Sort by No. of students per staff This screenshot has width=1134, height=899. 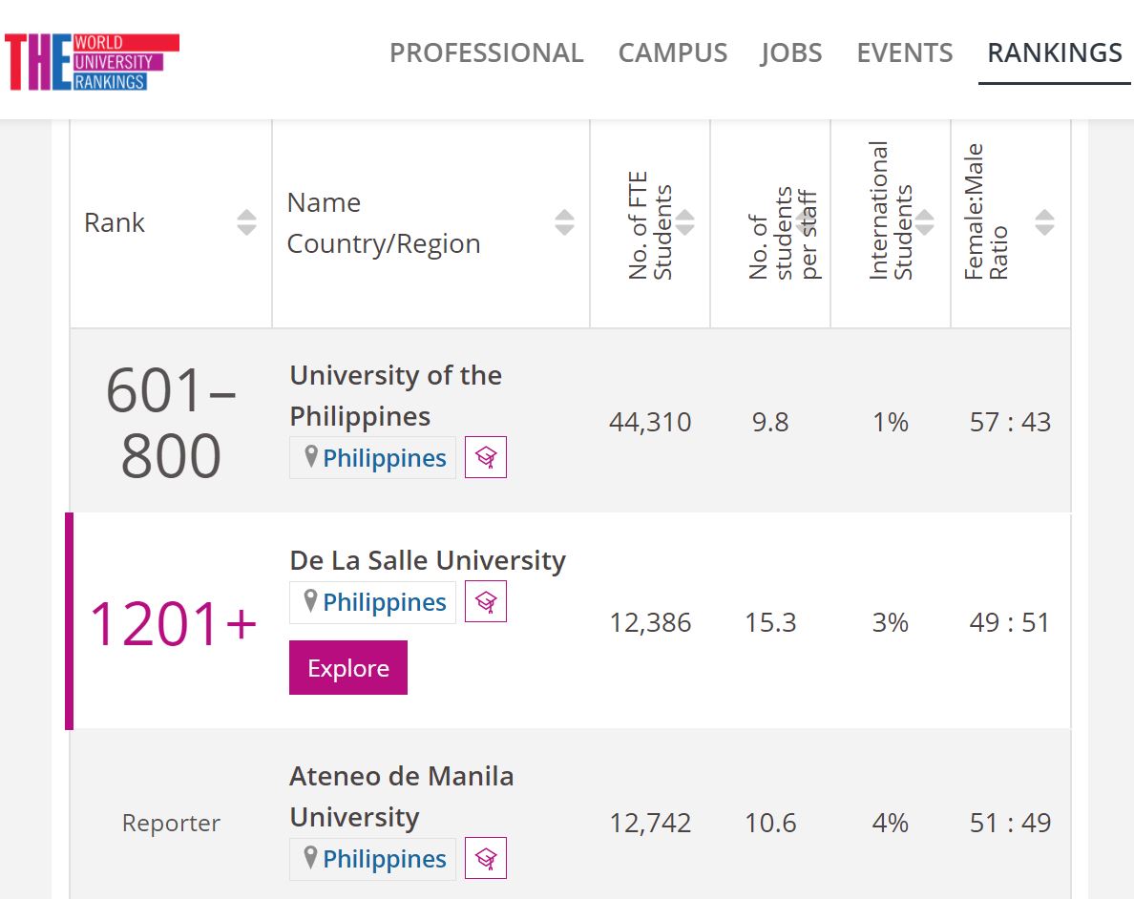pos(805,222)
